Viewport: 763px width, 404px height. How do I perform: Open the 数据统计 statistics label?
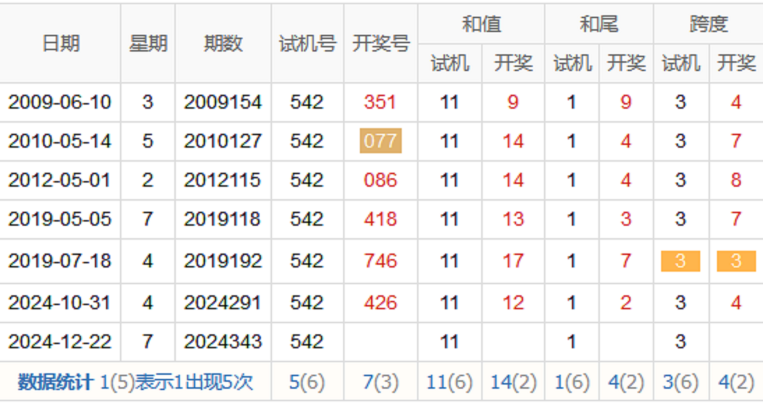pos(55,382)
